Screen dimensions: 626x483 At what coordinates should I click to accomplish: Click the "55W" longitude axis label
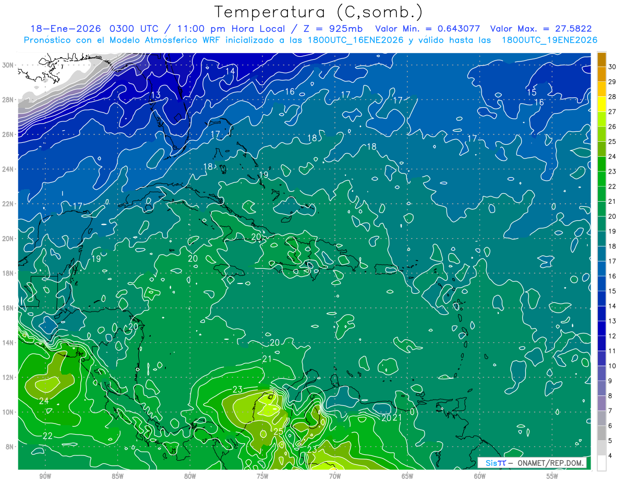[x=552, y=476]
